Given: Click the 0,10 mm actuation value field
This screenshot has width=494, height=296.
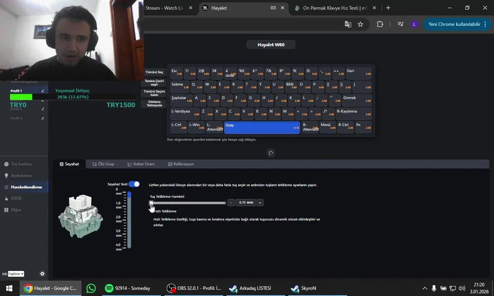Looking at the screenshot, I should (x=246, y=203).
